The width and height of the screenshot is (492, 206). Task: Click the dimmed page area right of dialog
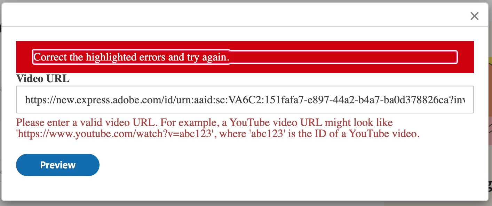490,104
